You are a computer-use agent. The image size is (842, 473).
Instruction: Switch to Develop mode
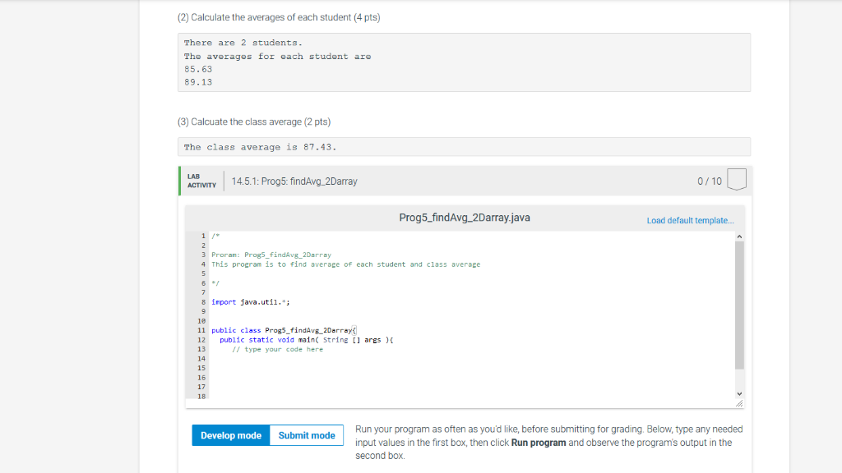(231, 435)
